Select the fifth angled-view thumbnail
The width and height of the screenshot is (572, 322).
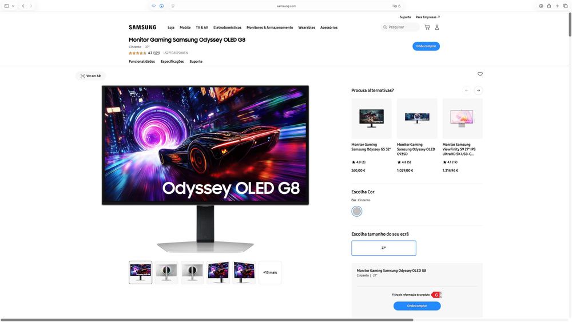click(244, 272)
